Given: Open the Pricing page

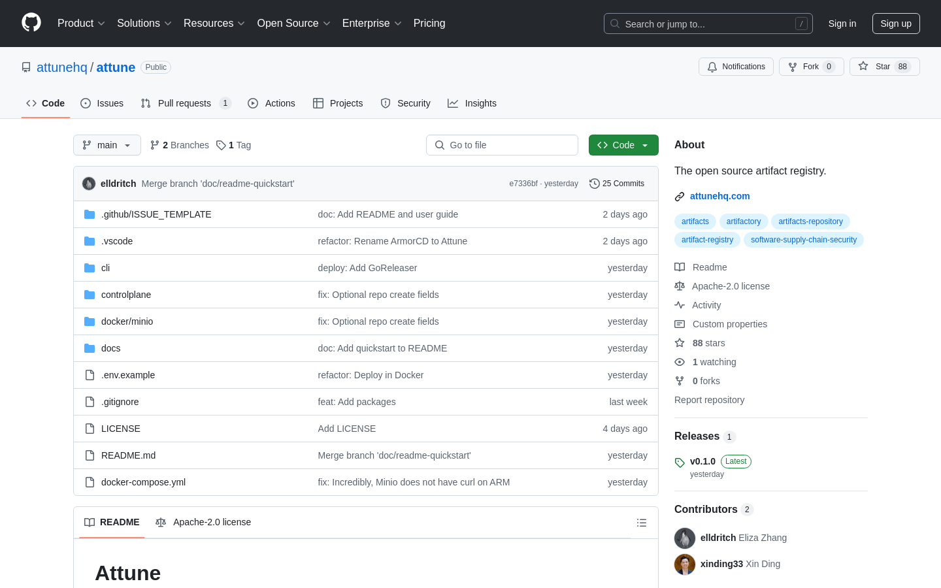Looking at the screenshot, I should [429, 24].
